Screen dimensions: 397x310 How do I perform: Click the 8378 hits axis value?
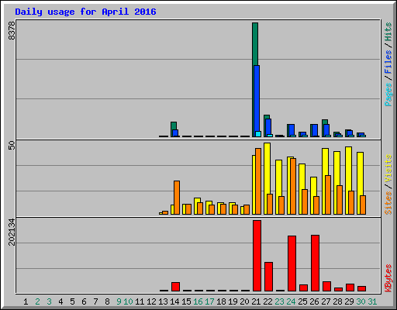(x=12, y=31)
